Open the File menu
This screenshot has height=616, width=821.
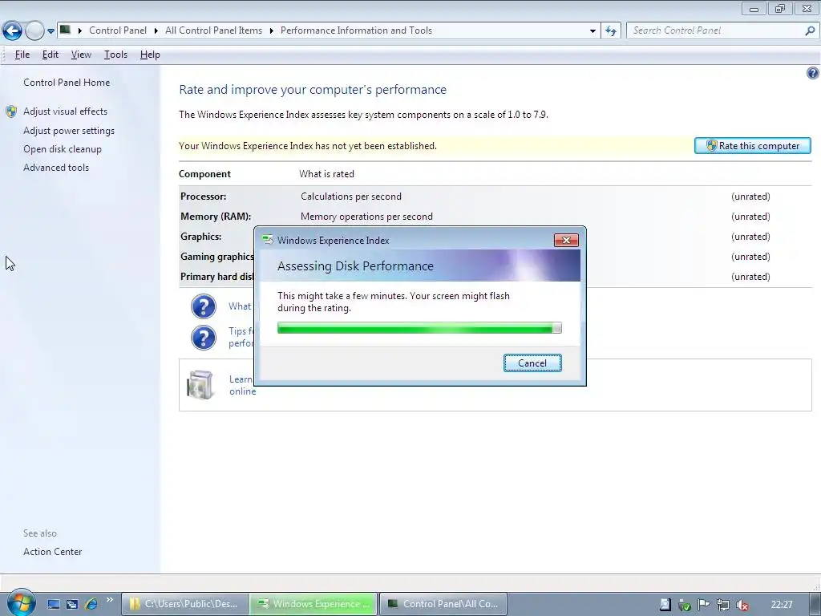pyautogui.click(x=22, y=55)
